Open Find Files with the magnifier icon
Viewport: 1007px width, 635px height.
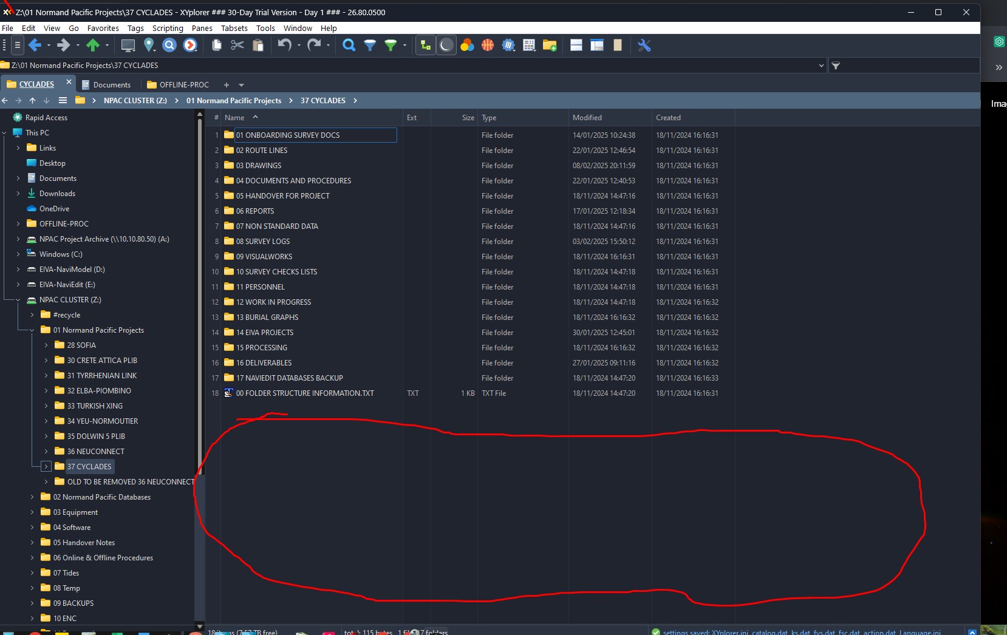pyautogui.click(x=349, y=45)
